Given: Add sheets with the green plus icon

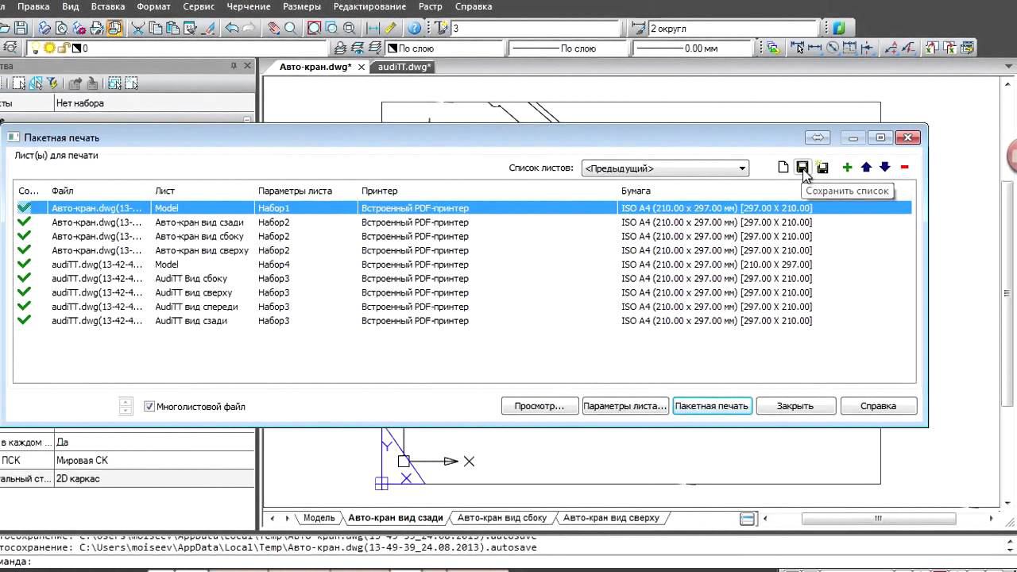Looking at the screenshot, I should 847,167.
